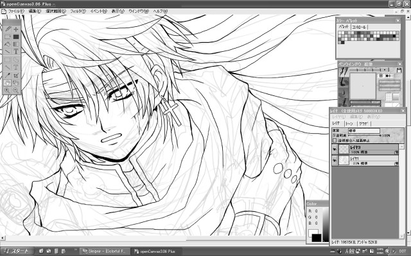
Task: Open レイヤ menu in layer panel
Action: (338, 116)
